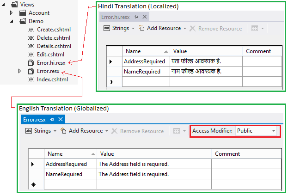Select NameRequired name cell in English table
288x195 pixels.
tap(70, 174)
